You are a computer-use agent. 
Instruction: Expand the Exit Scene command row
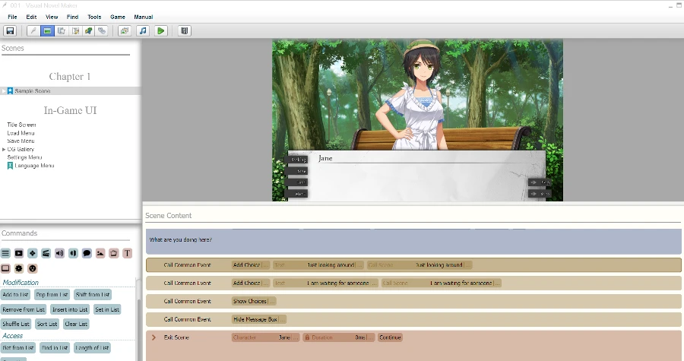[154, 337]
